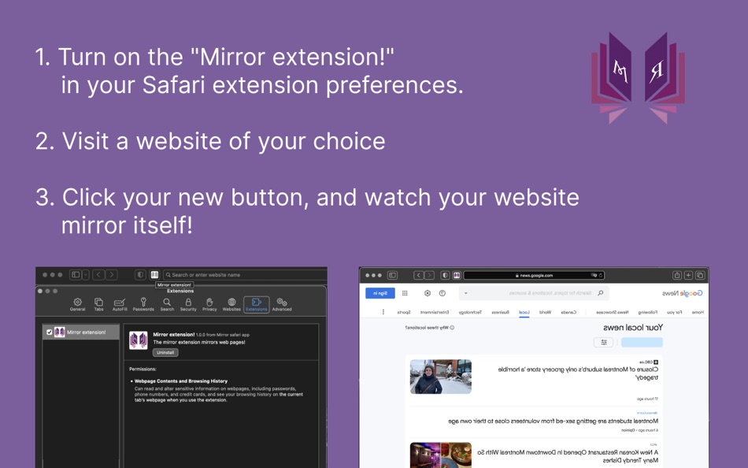Open the Security preferences tab
Image resolution: width=748 pixels, height=468 pixels.
pyautogui.click(x=188, y=304)
